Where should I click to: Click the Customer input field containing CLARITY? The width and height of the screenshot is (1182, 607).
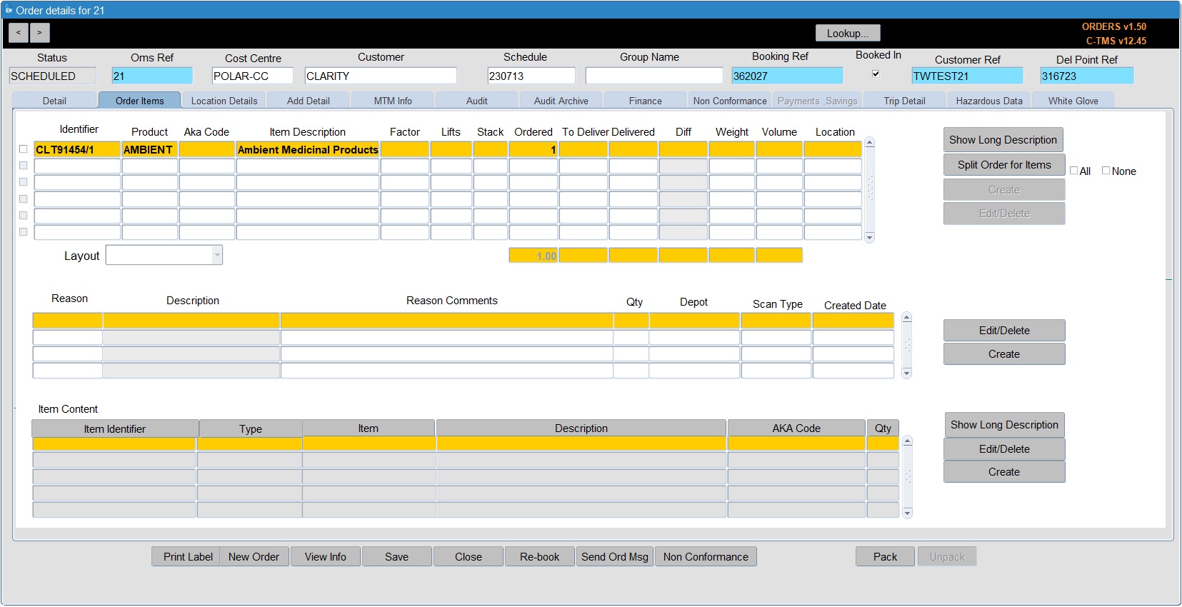tap(381, 76)
